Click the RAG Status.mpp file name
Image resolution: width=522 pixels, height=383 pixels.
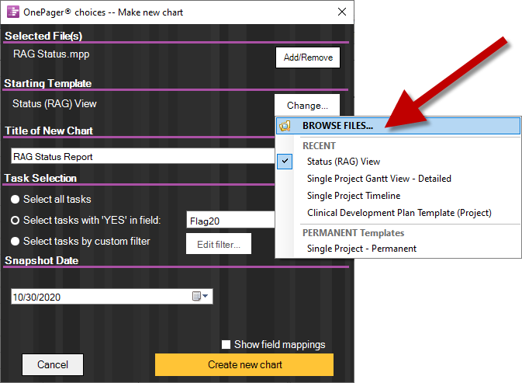point(51,54)
